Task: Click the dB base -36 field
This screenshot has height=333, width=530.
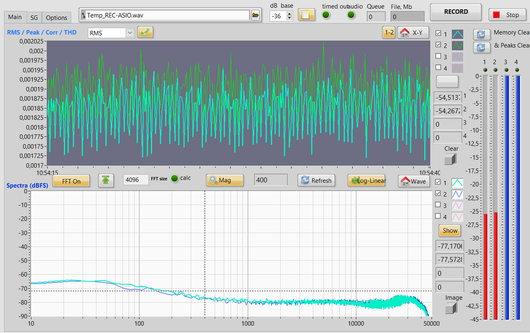Action: 278,16
